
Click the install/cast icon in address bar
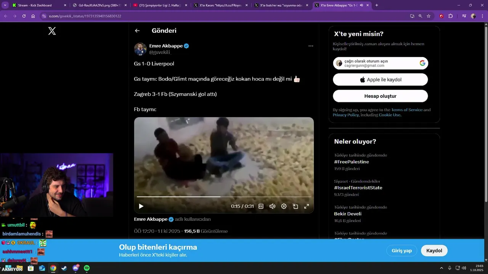point(412,16)
